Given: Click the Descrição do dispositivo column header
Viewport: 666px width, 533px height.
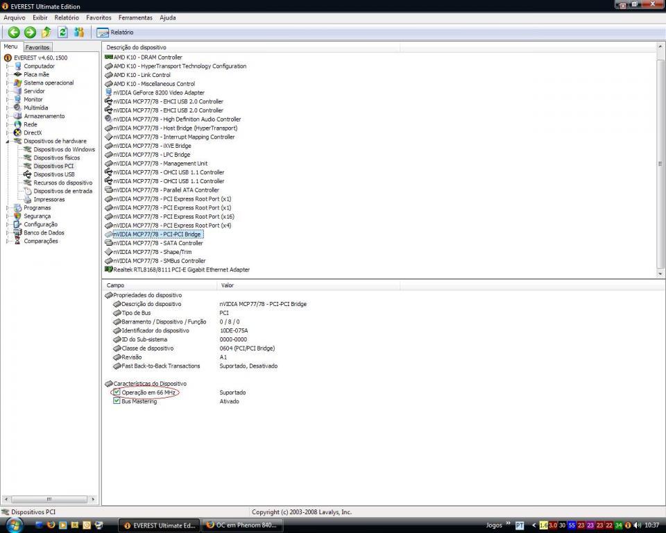Looking at the screenshot, I should (251, 48).
